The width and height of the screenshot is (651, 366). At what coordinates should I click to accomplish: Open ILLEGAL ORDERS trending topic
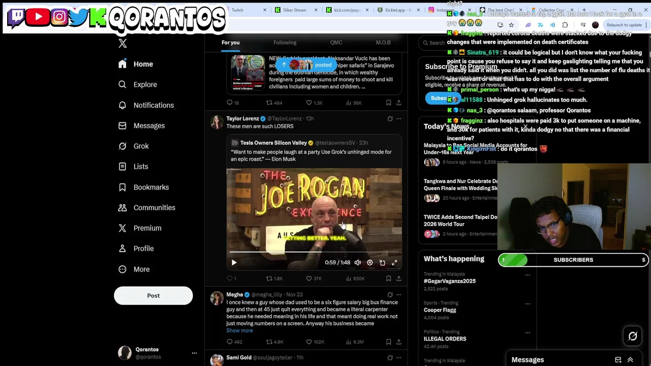tap(445, 339)
